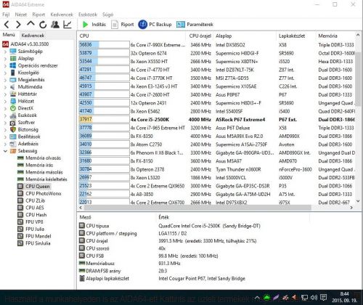Open the Nézet menu
The image size is (363, 305).
21,15
